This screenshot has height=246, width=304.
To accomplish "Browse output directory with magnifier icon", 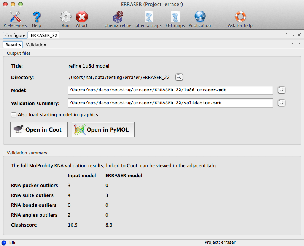I will click(179, 77).
